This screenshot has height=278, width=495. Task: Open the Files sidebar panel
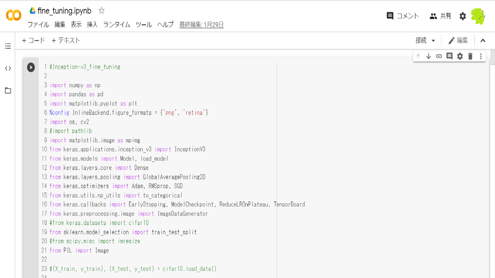(x=8, y=91)
